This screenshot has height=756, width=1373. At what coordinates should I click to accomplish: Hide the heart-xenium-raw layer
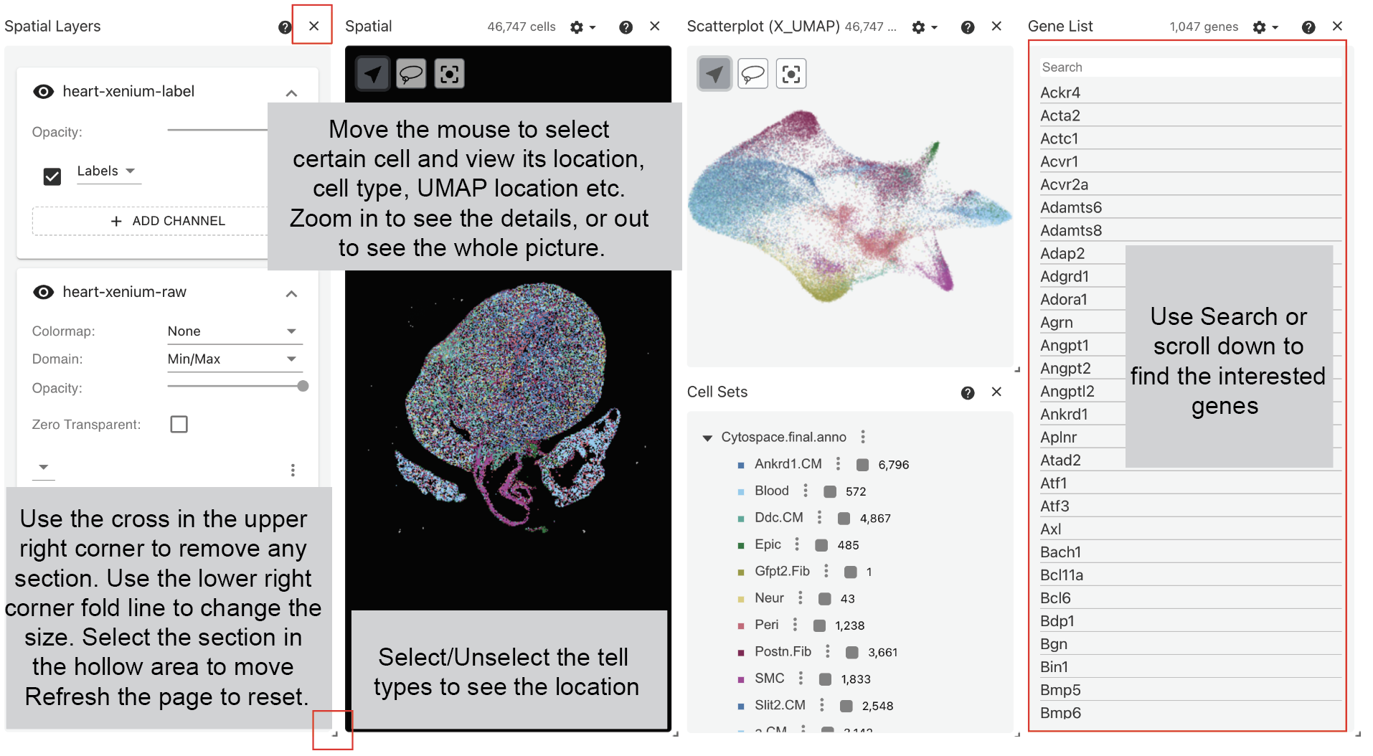click(44, 292)
